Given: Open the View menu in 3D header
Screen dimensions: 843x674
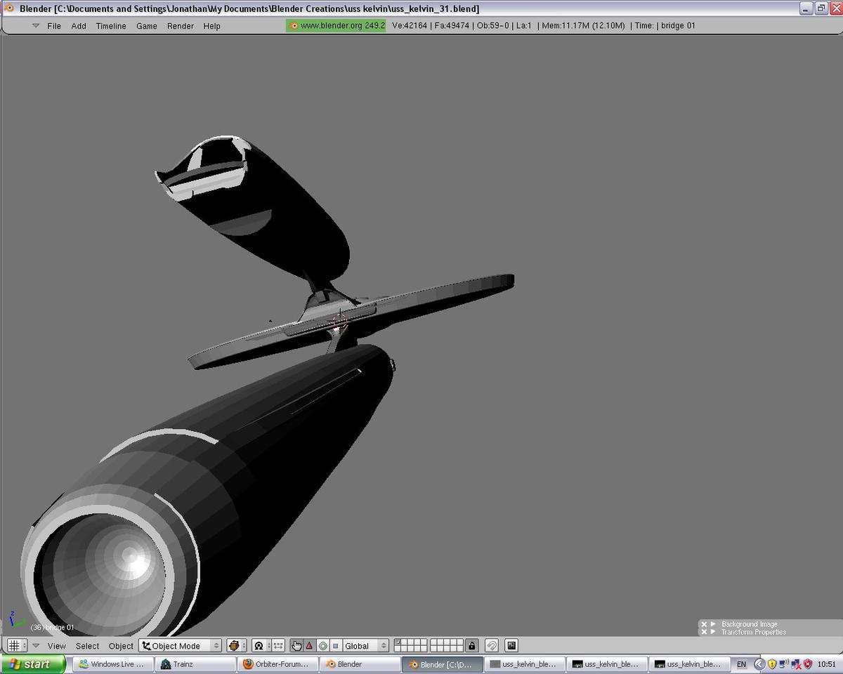Looking at the screenshot, I should [57, 646].
